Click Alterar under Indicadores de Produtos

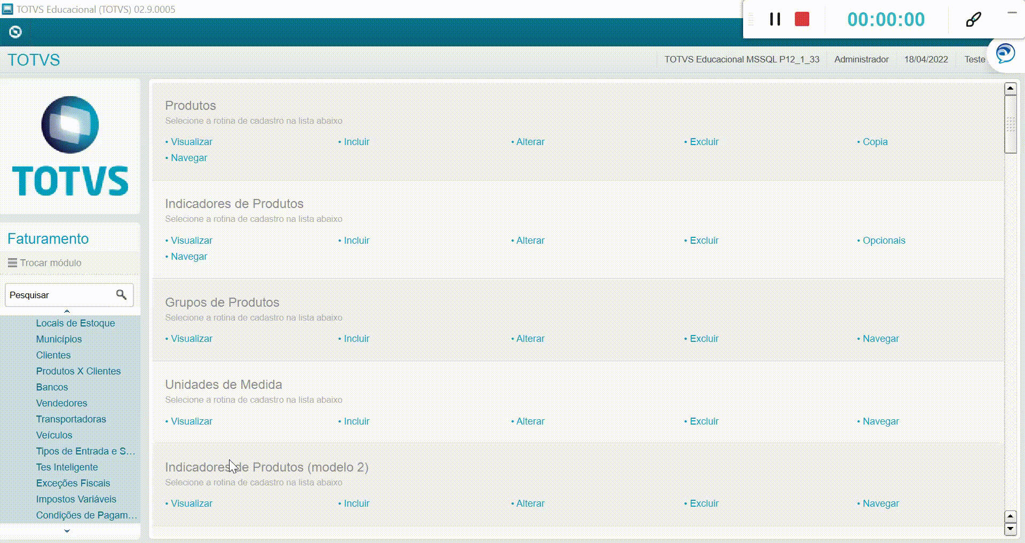pyautogui.click(x=530, y=241)
